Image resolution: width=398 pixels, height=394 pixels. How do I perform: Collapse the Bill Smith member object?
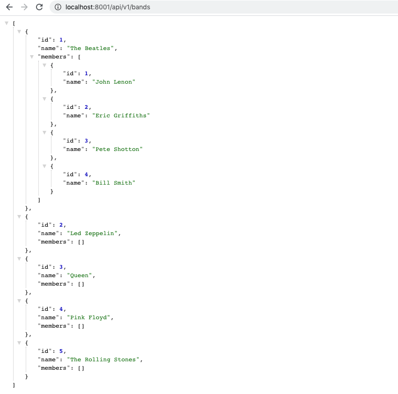44,166
